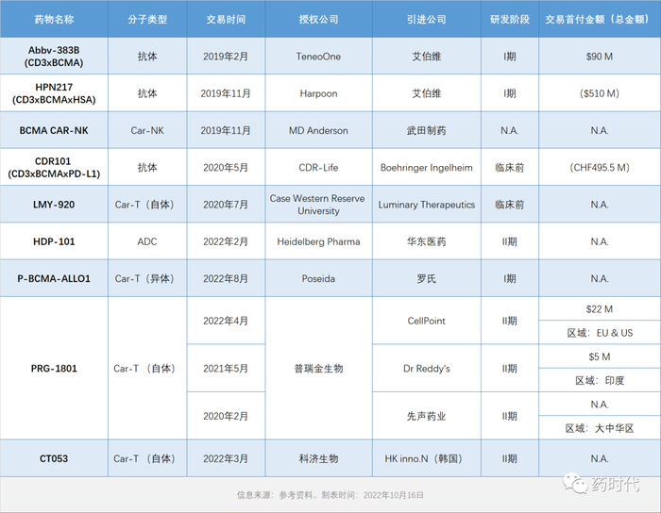This screenshot has height=513, width=661.
Task: Select the BCMA CAR-NK drug name cell
Action: pyautogui.click(x=54, y=130)
